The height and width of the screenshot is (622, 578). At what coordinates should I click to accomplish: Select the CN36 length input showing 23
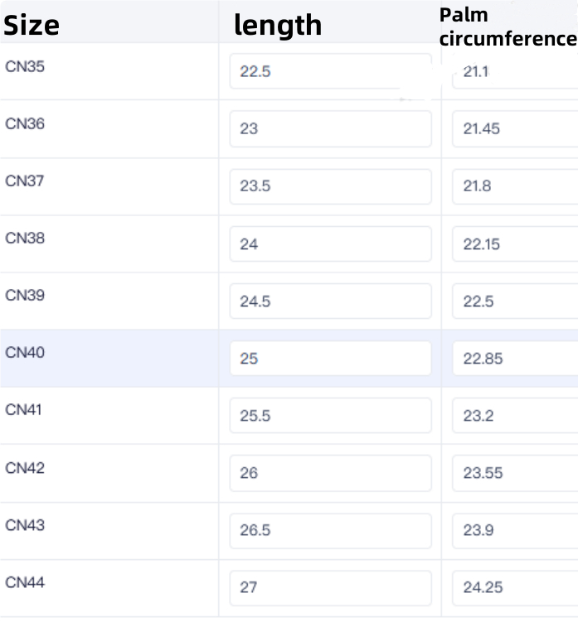click(x=330, y=129)
